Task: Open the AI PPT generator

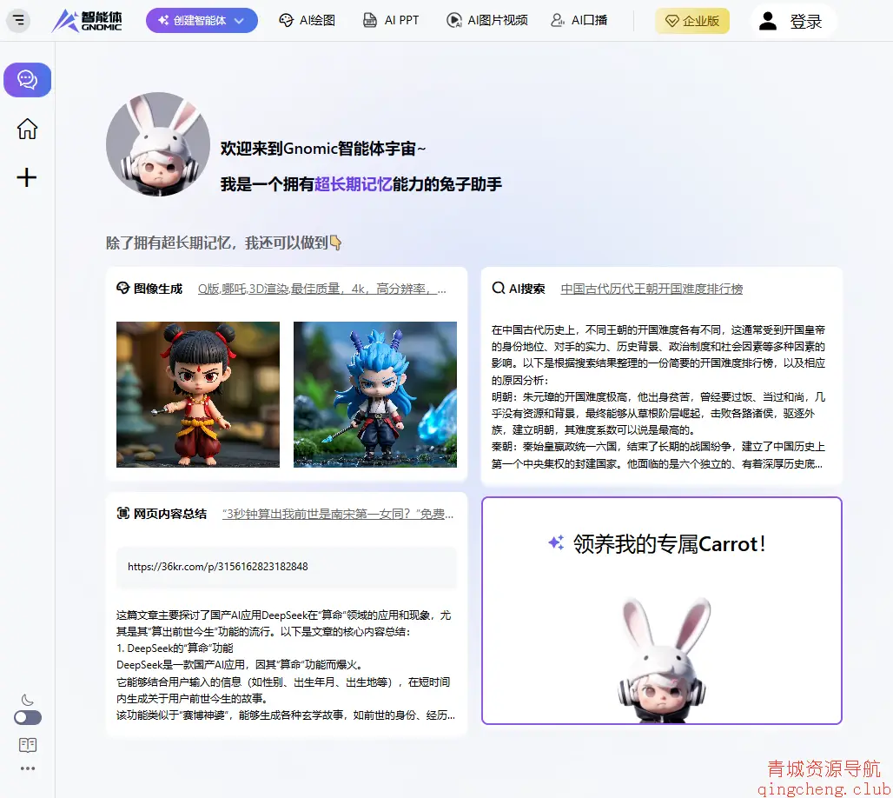Action: tap(390, 19)
